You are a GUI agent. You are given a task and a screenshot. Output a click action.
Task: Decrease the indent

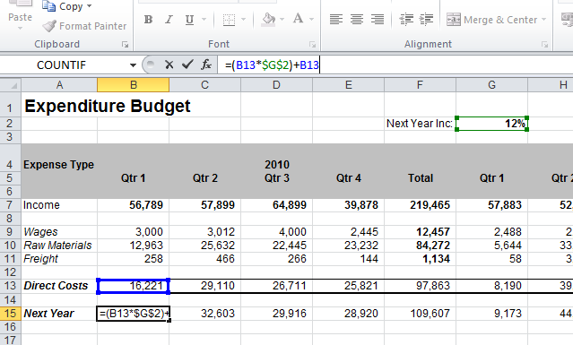tap(406, 20)
